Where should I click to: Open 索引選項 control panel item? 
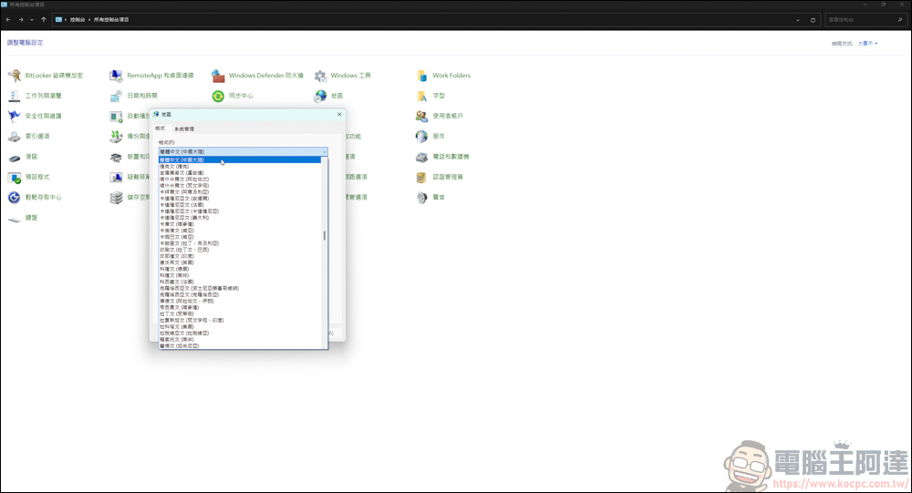tap(29, 137)
